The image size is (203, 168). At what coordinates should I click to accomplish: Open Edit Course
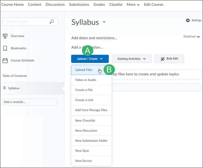tap(154, 5)
